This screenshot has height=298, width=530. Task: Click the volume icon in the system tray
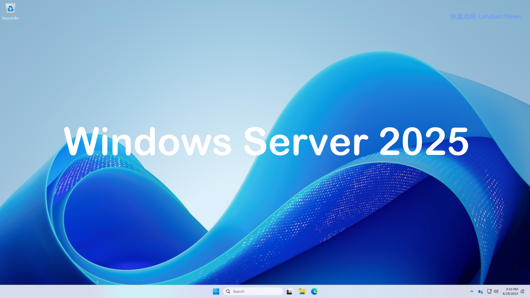pyautogui.click(x=496, y=291)
